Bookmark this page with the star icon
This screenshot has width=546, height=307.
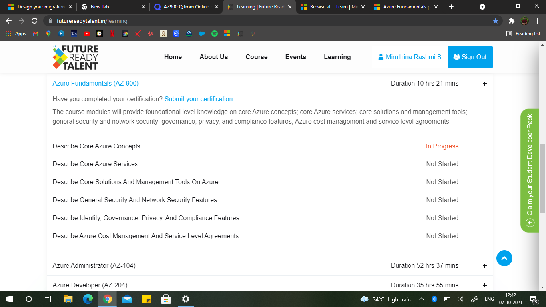click(496, 21)
